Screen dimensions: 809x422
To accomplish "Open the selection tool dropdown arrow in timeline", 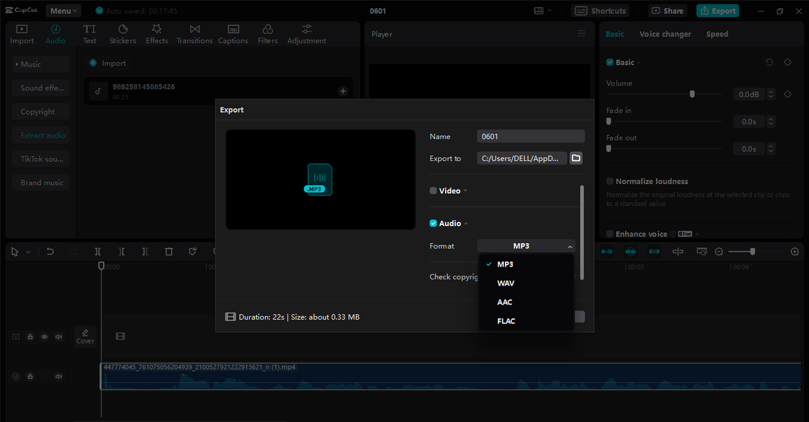I will click(28, 252).
